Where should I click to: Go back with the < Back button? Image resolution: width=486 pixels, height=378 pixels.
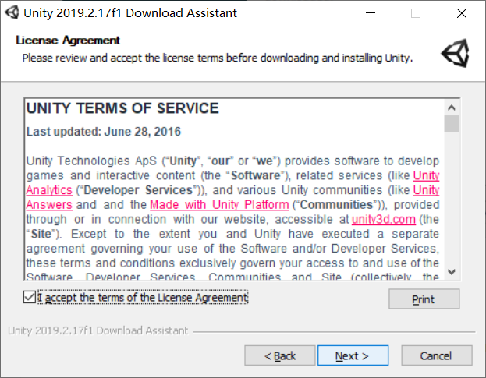pos(279,355)
